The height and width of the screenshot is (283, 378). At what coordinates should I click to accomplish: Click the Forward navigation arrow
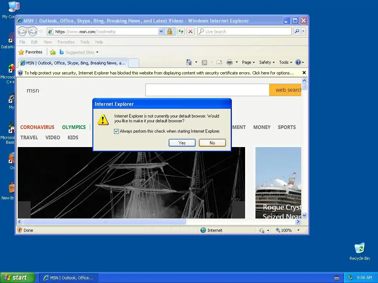click(33, 31)
